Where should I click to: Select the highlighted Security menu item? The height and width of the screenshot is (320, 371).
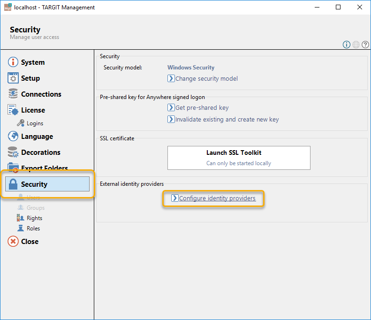[47, 184]
